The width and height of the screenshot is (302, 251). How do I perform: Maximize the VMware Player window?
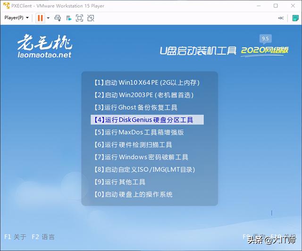276,6
